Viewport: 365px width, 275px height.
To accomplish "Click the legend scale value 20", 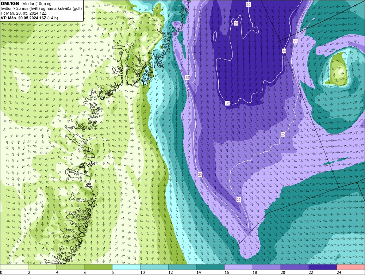I will 283,272.
